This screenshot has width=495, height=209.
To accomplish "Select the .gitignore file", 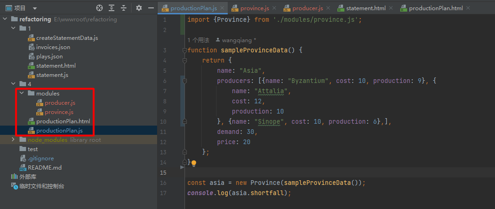I will 40,158.
